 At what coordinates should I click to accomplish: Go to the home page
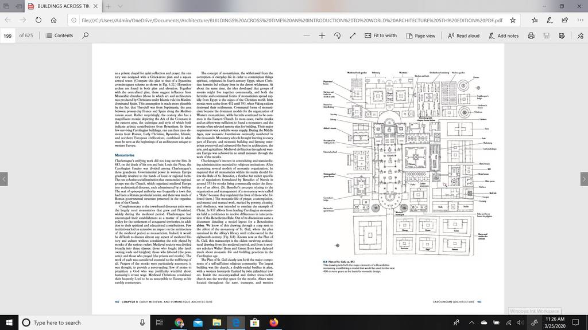[53, 20]
